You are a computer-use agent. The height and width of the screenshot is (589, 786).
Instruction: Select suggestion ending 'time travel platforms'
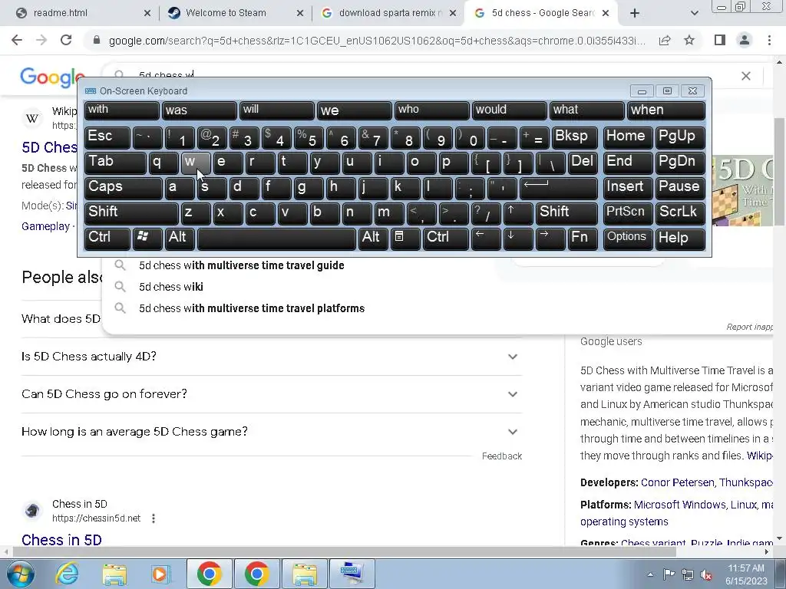click(x=252, y=308)
